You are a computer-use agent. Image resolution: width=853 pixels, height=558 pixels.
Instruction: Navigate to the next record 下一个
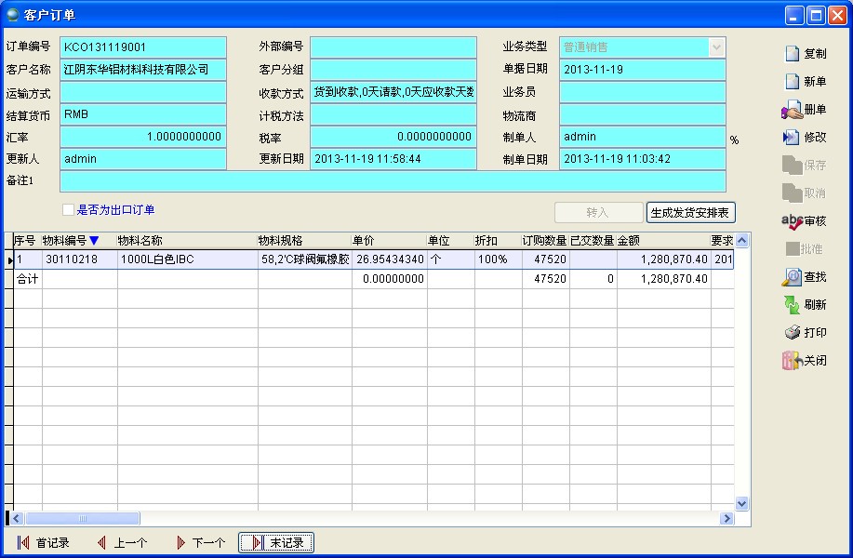199,543
